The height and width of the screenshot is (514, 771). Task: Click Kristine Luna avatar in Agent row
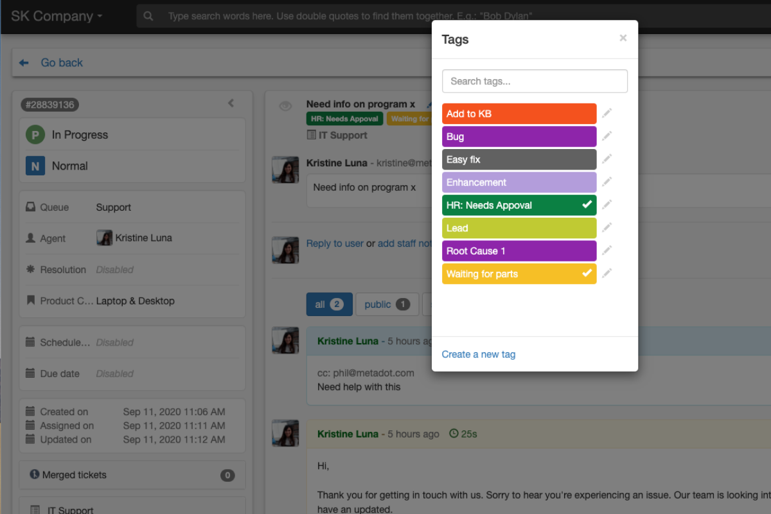(x=104, y=238)
